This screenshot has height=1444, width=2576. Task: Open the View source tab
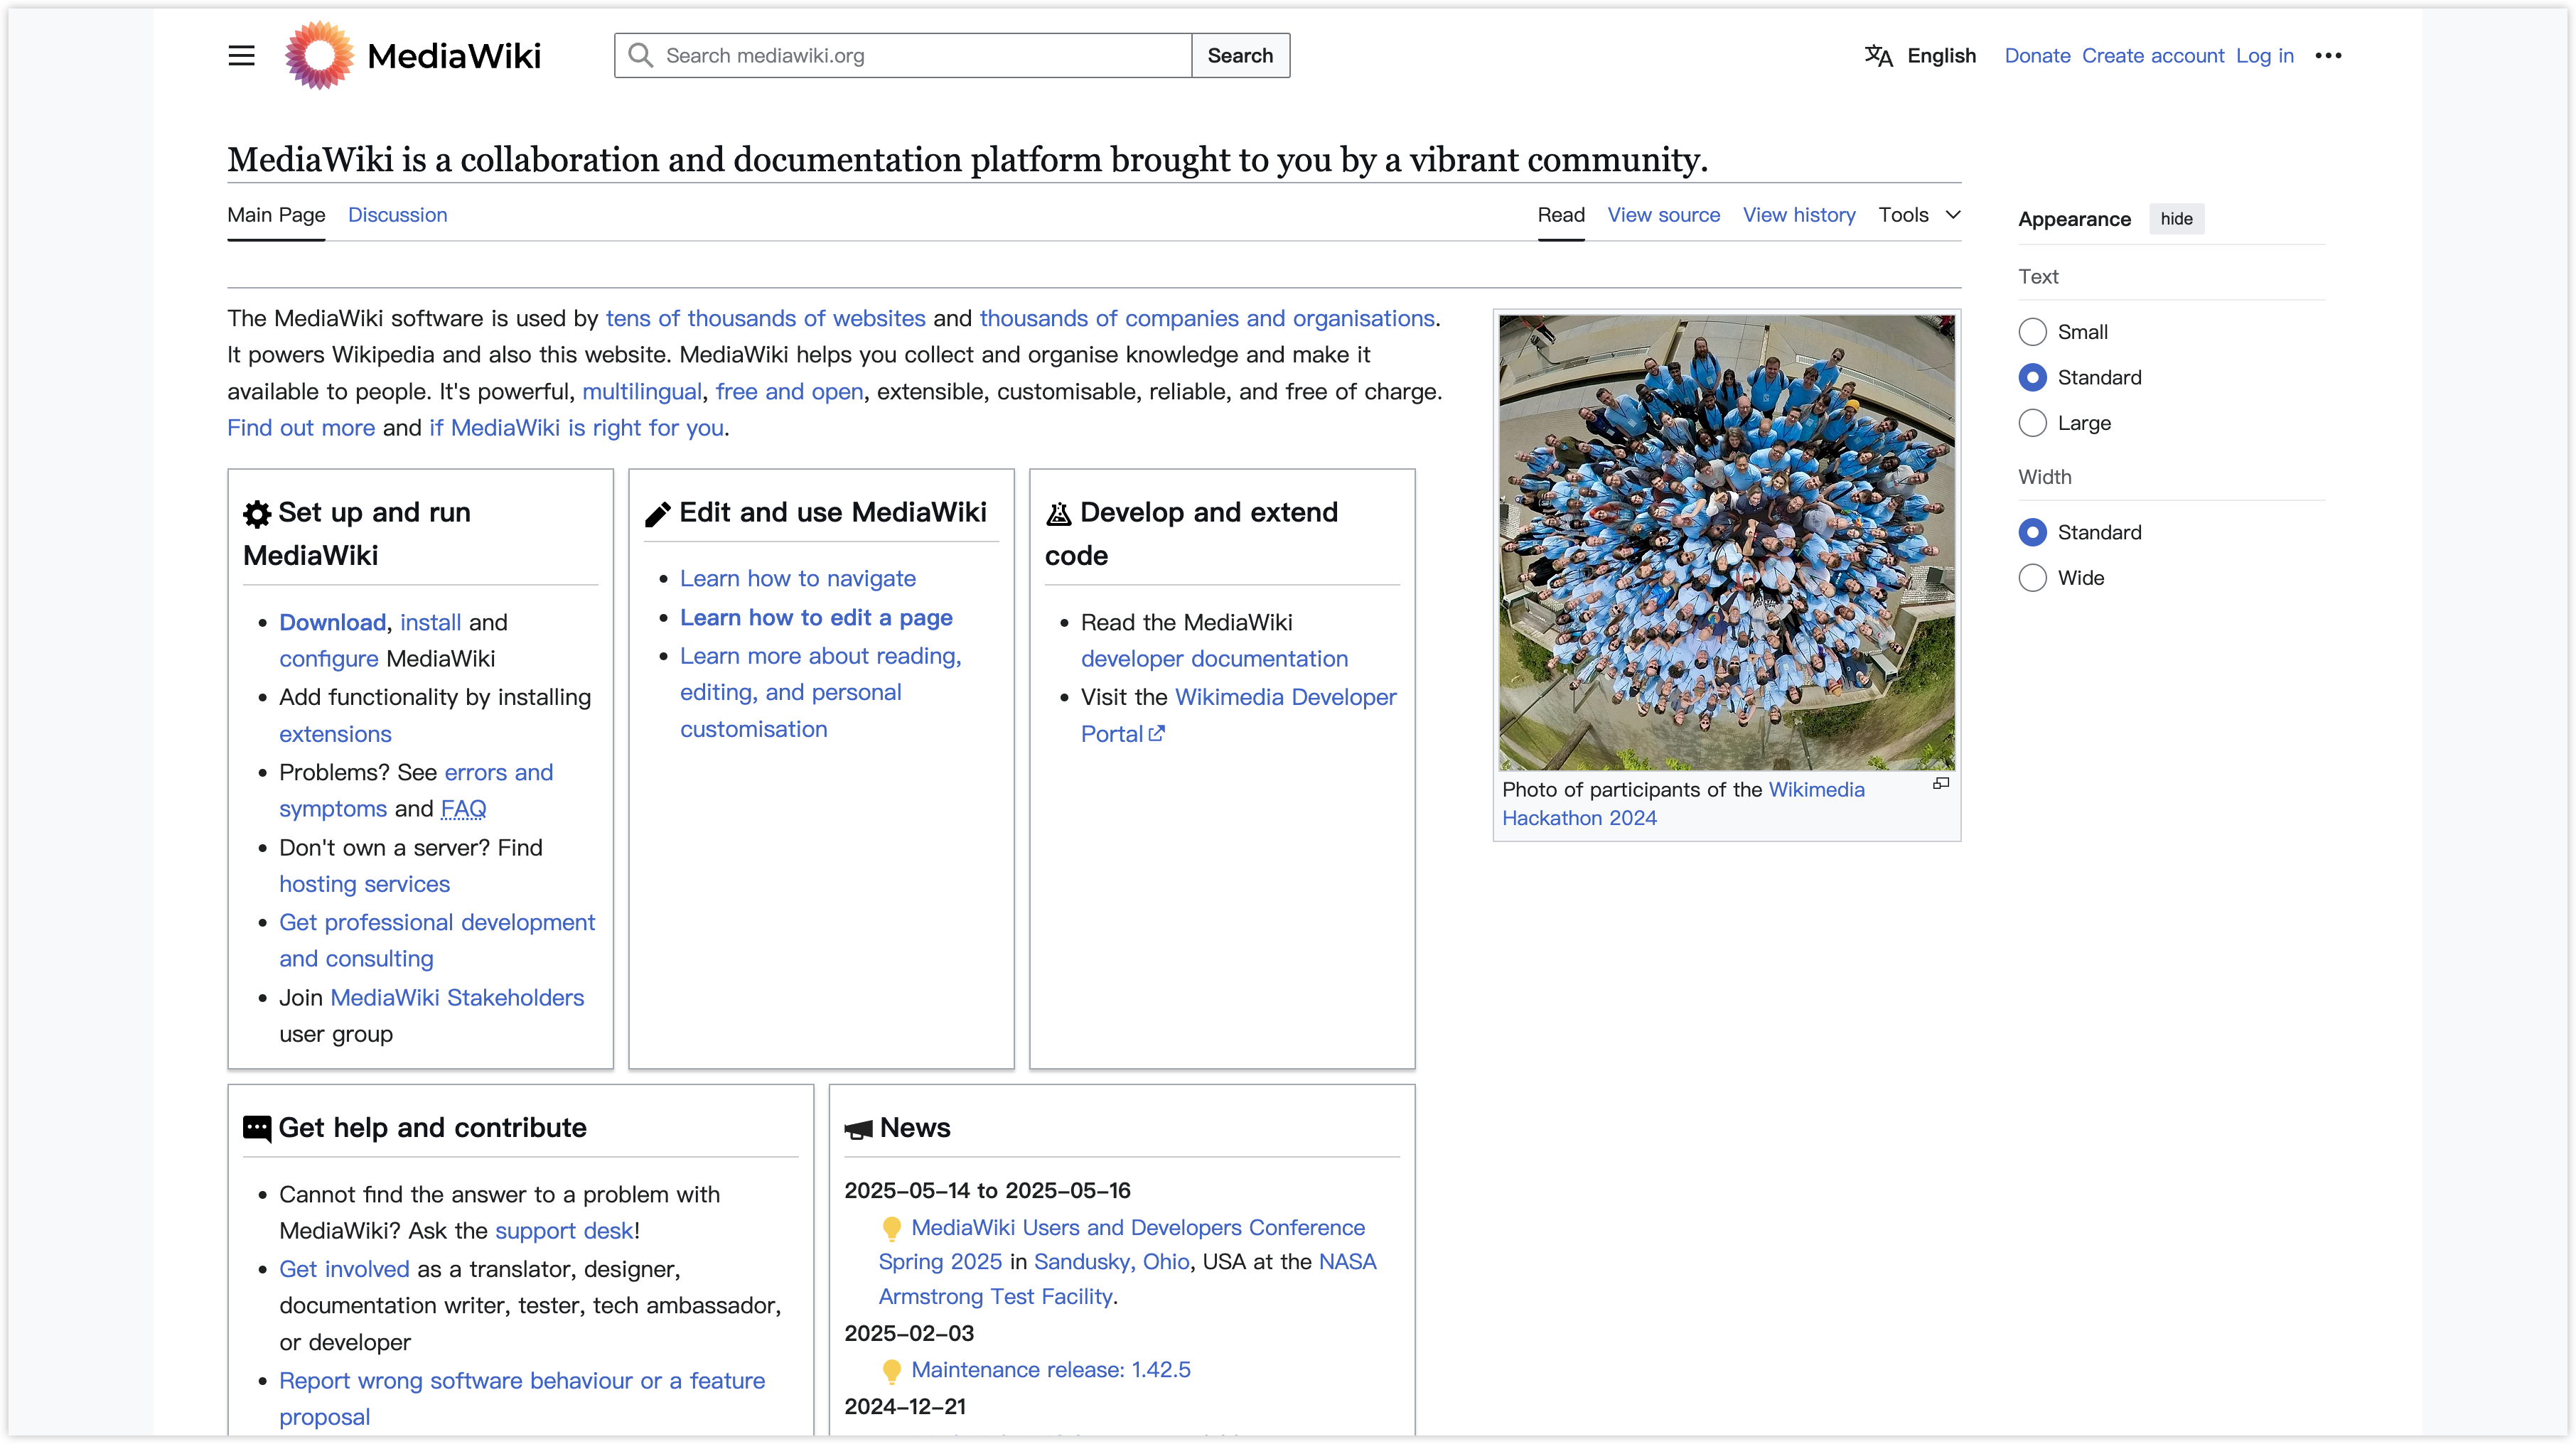(1664, 215)
